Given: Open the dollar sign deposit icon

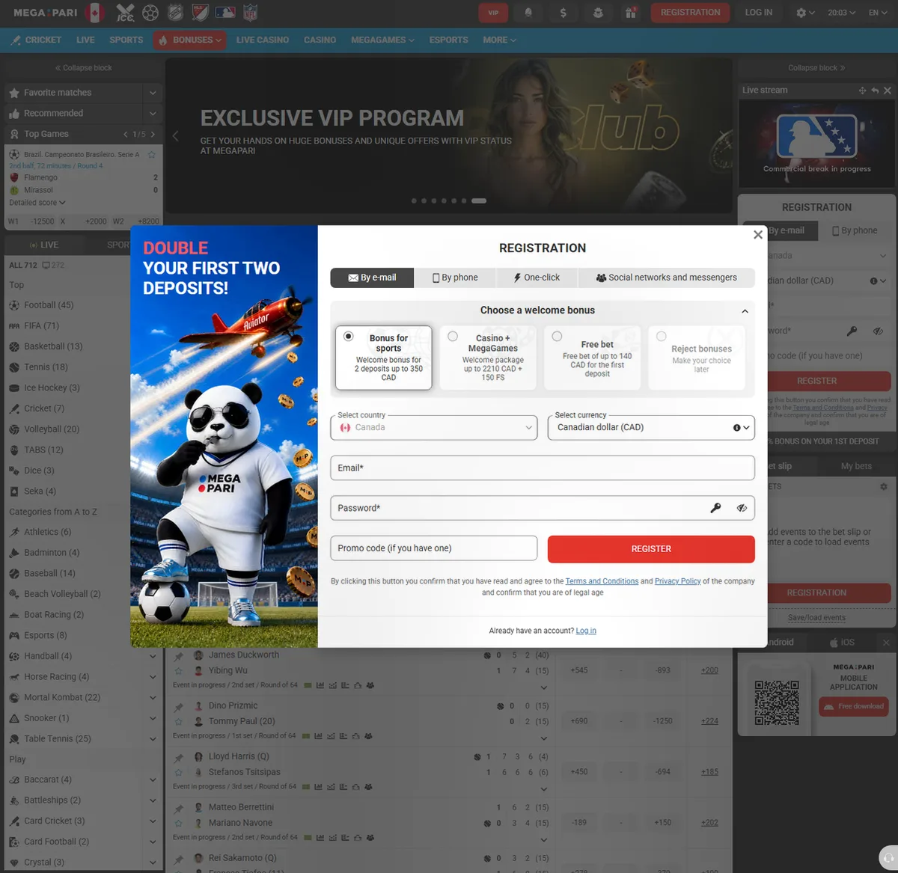Looking at the screenshot, I should pyautogui.click(x=563, y=13).
